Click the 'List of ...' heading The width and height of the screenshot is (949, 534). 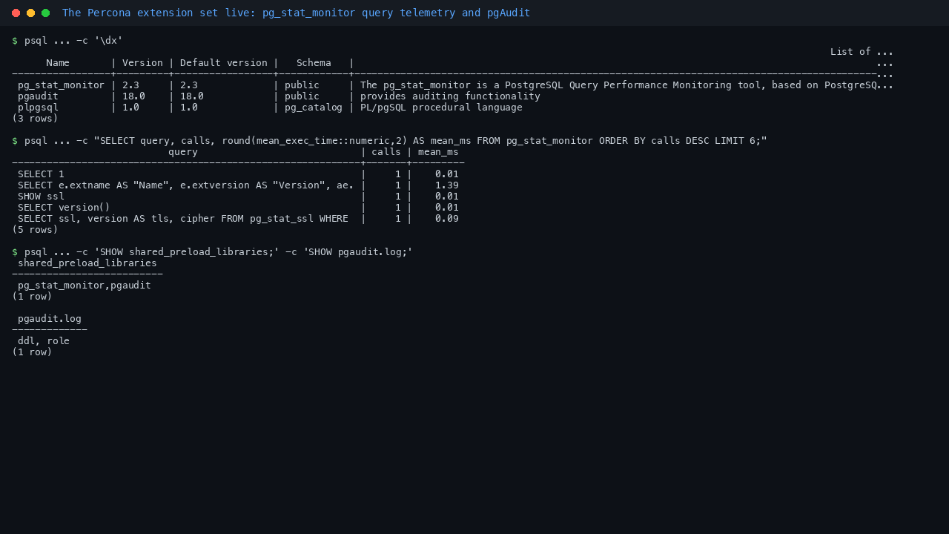coord(862,52)
